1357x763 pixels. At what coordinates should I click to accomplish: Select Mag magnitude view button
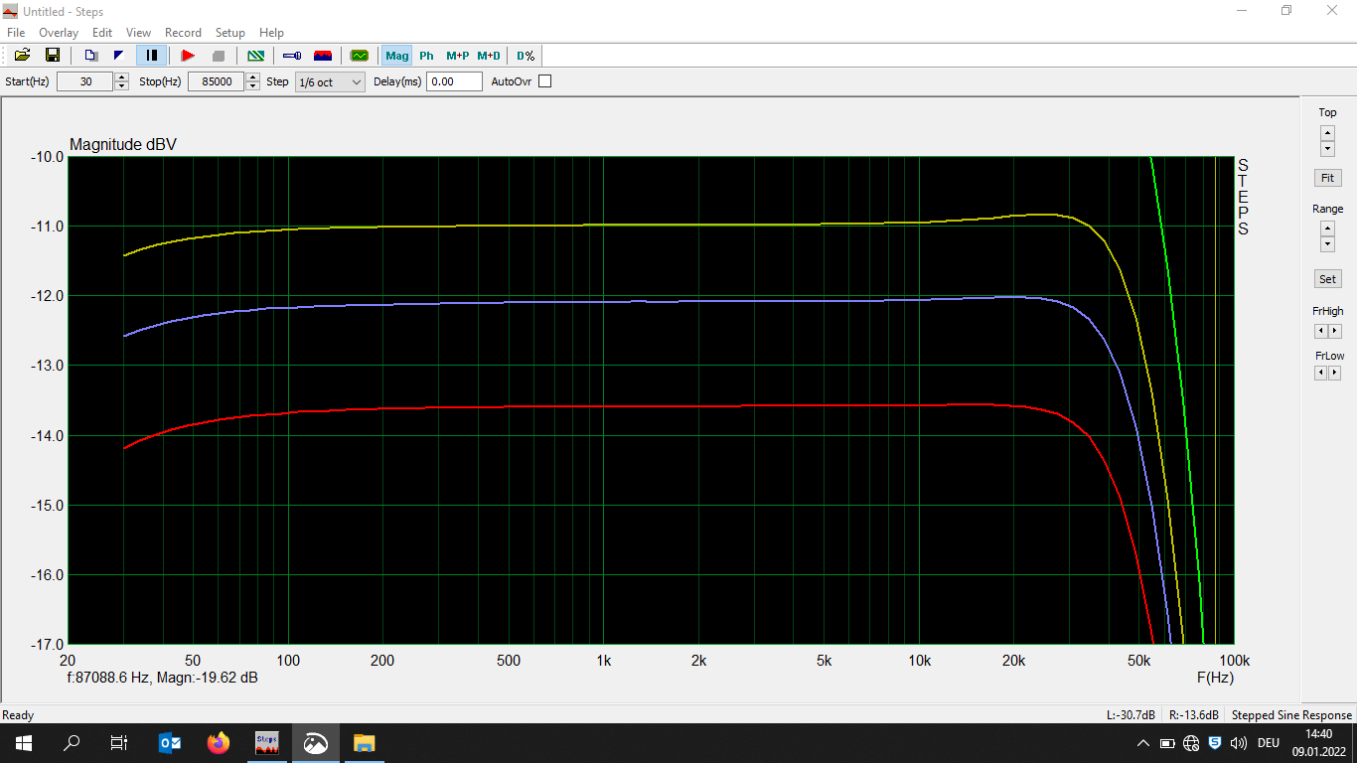click(397, 56)
